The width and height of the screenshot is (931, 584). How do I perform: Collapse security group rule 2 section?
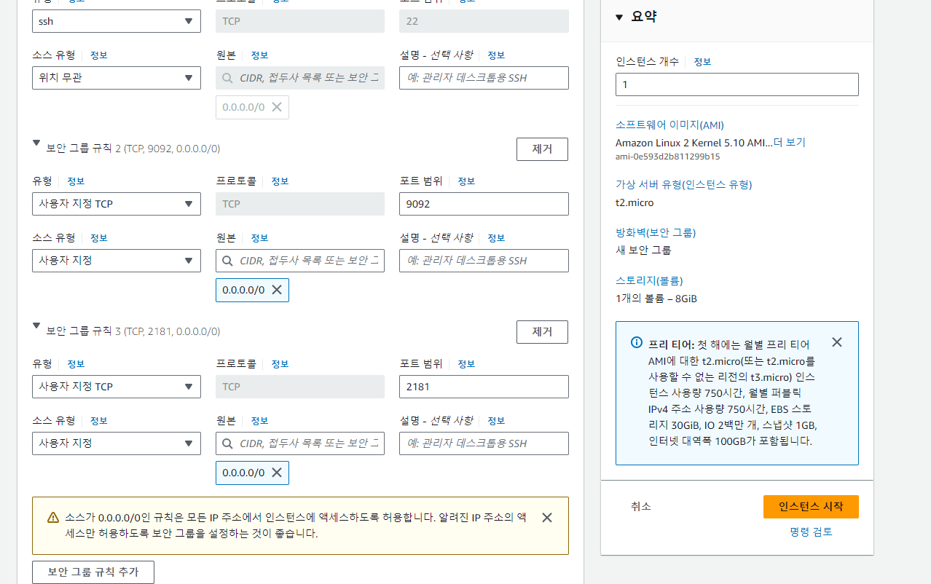pyautogui.click(x=36, y=143)
